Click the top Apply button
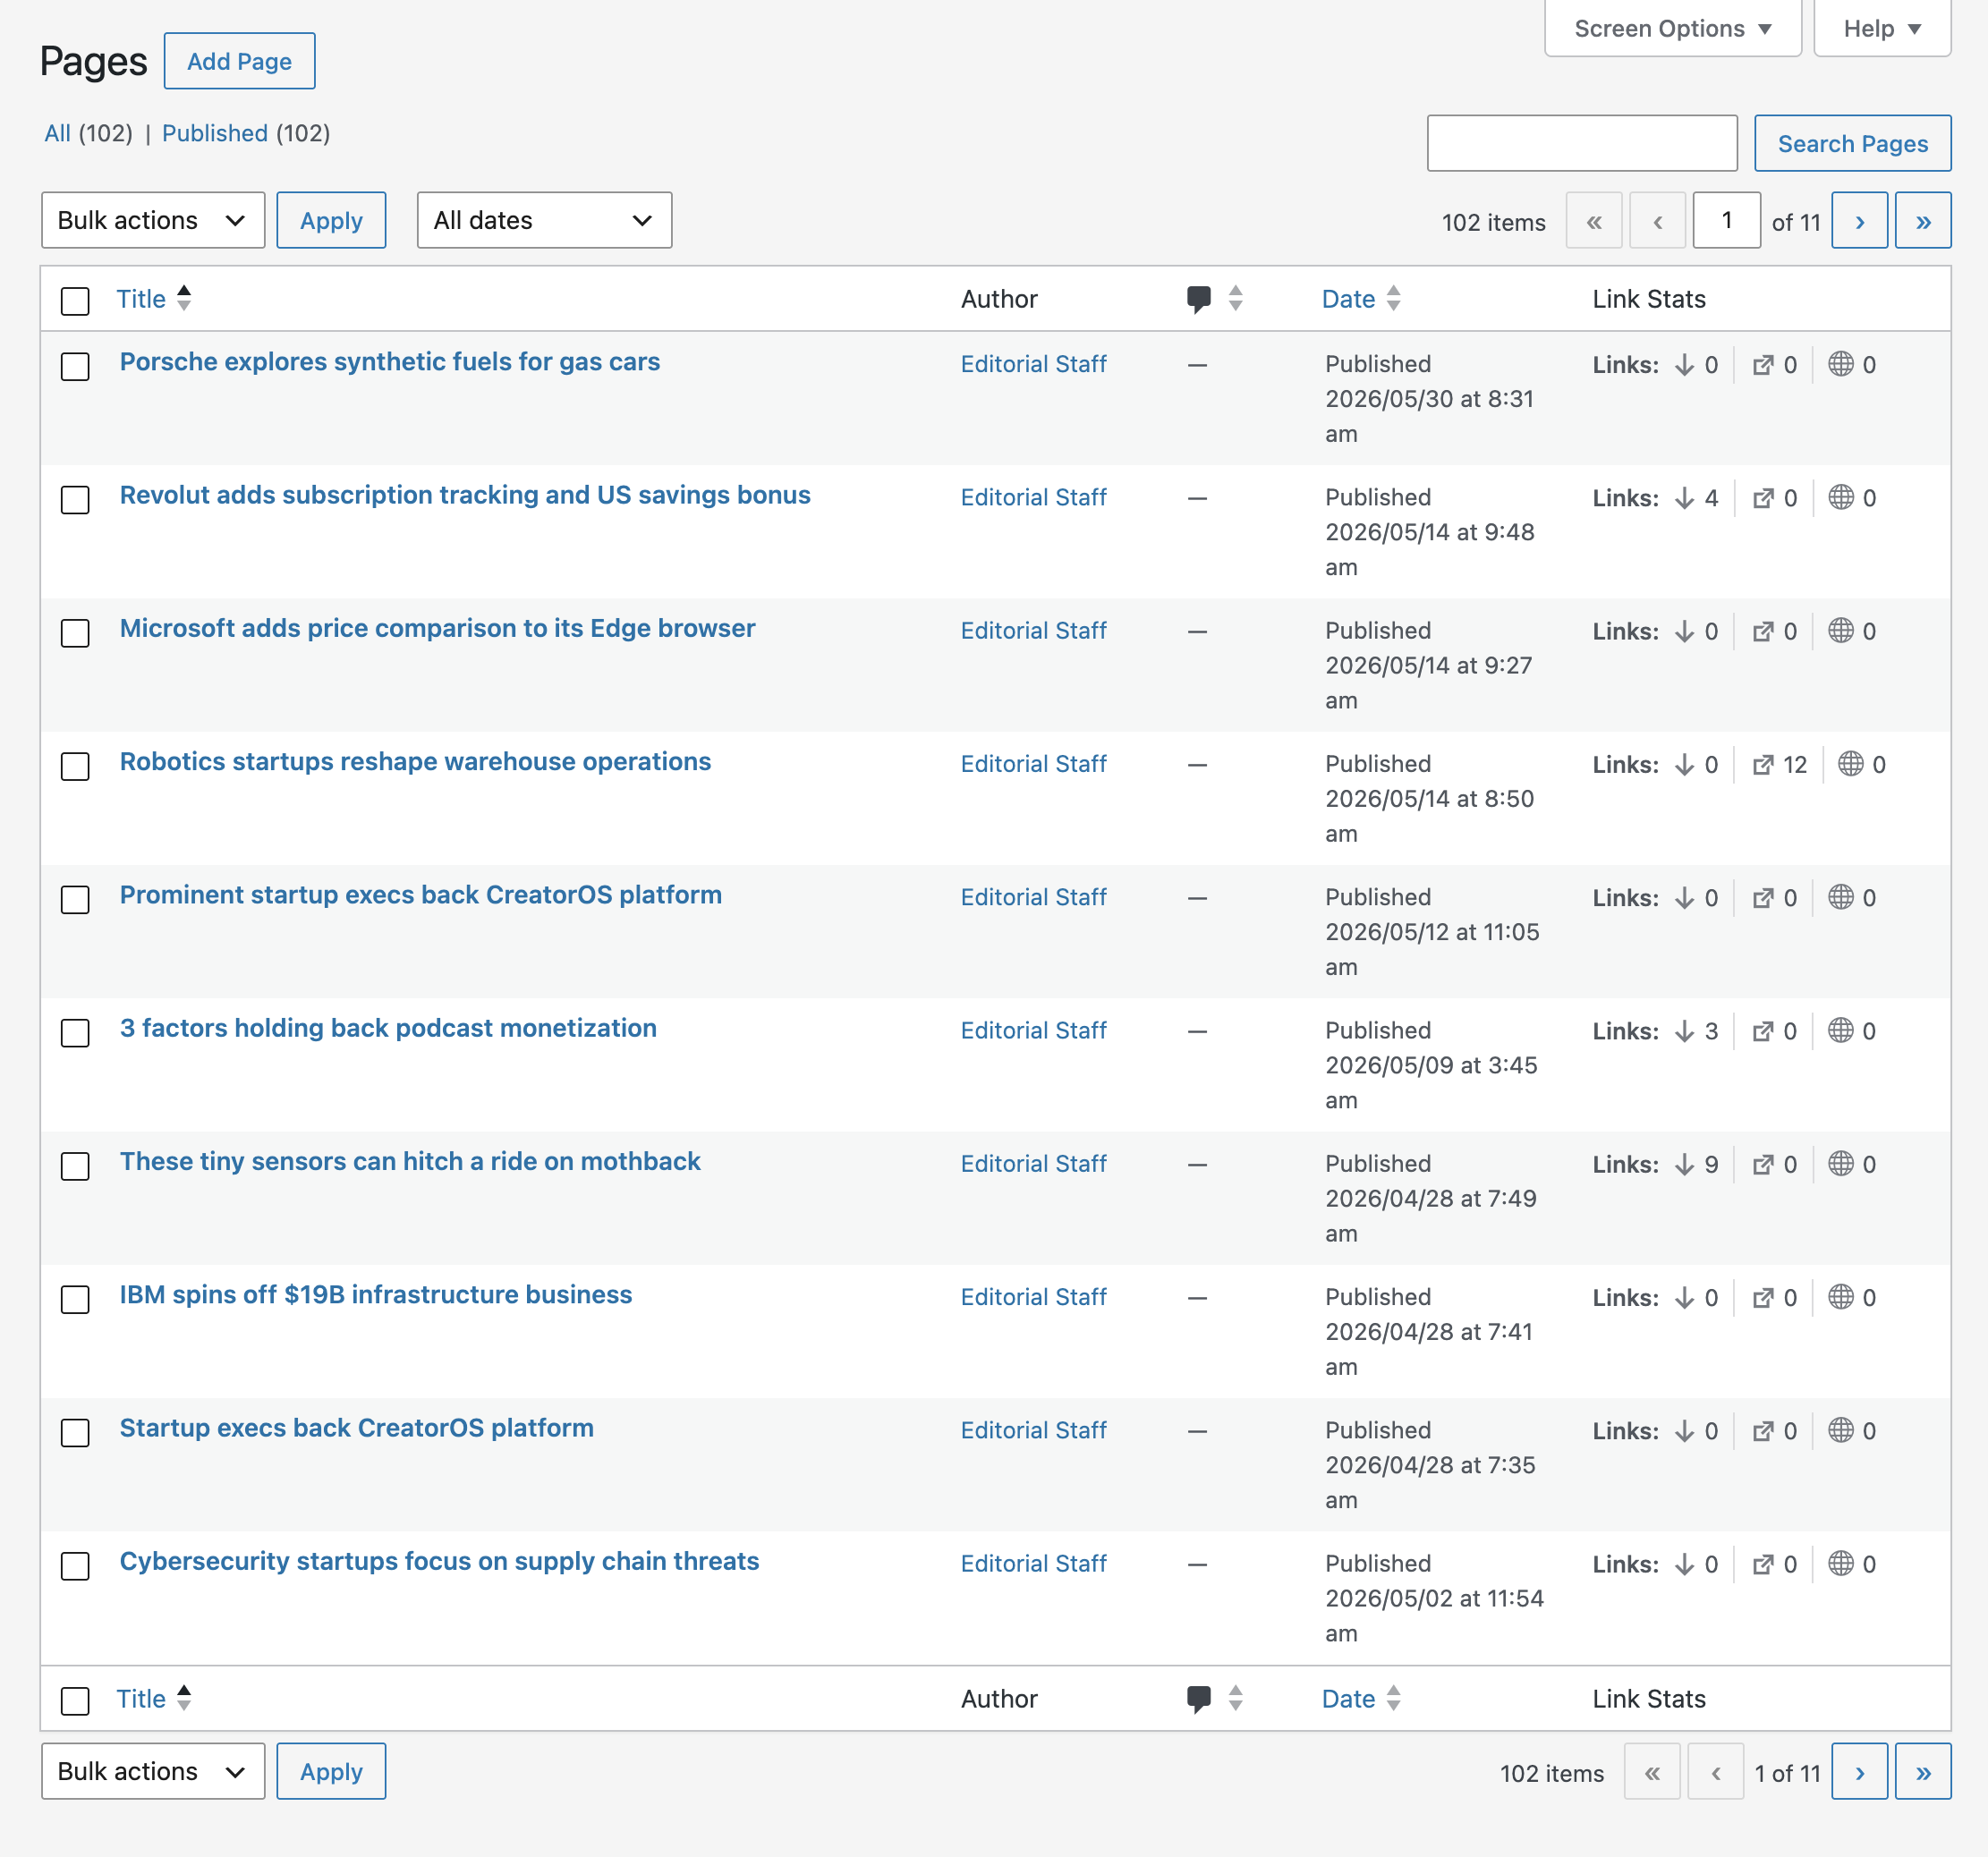This screenshot has width=1988, height=1857. 331,221
